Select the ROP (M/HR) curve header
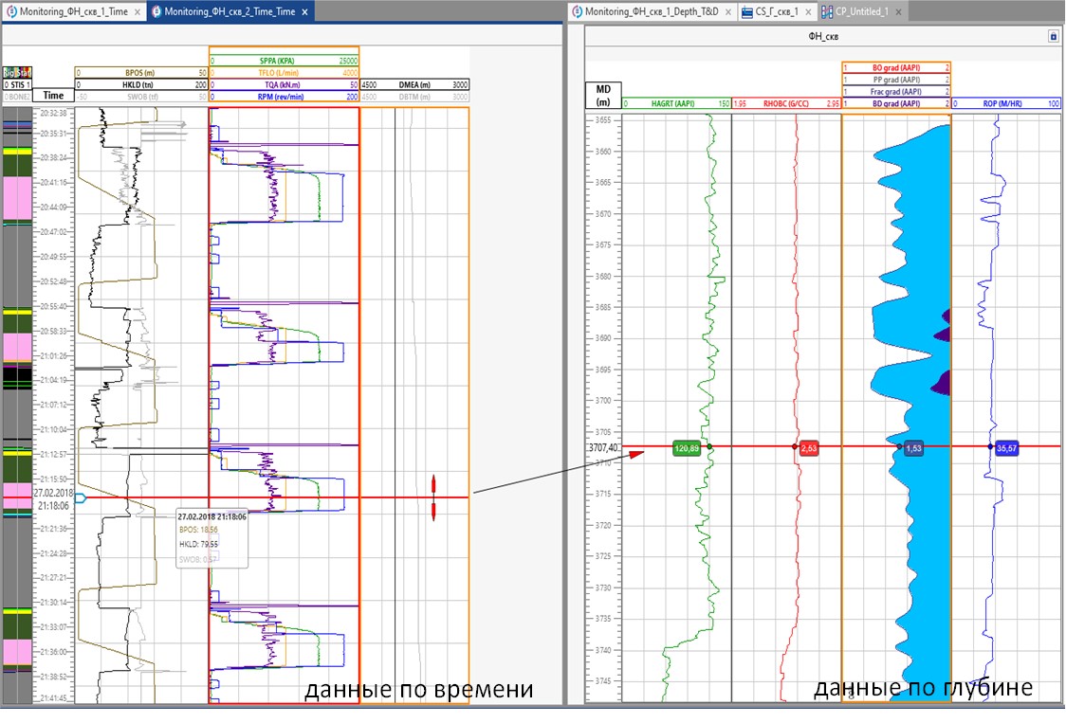Image resolution: width=1066 pixels, height=723 pixels. (1005, 103)
